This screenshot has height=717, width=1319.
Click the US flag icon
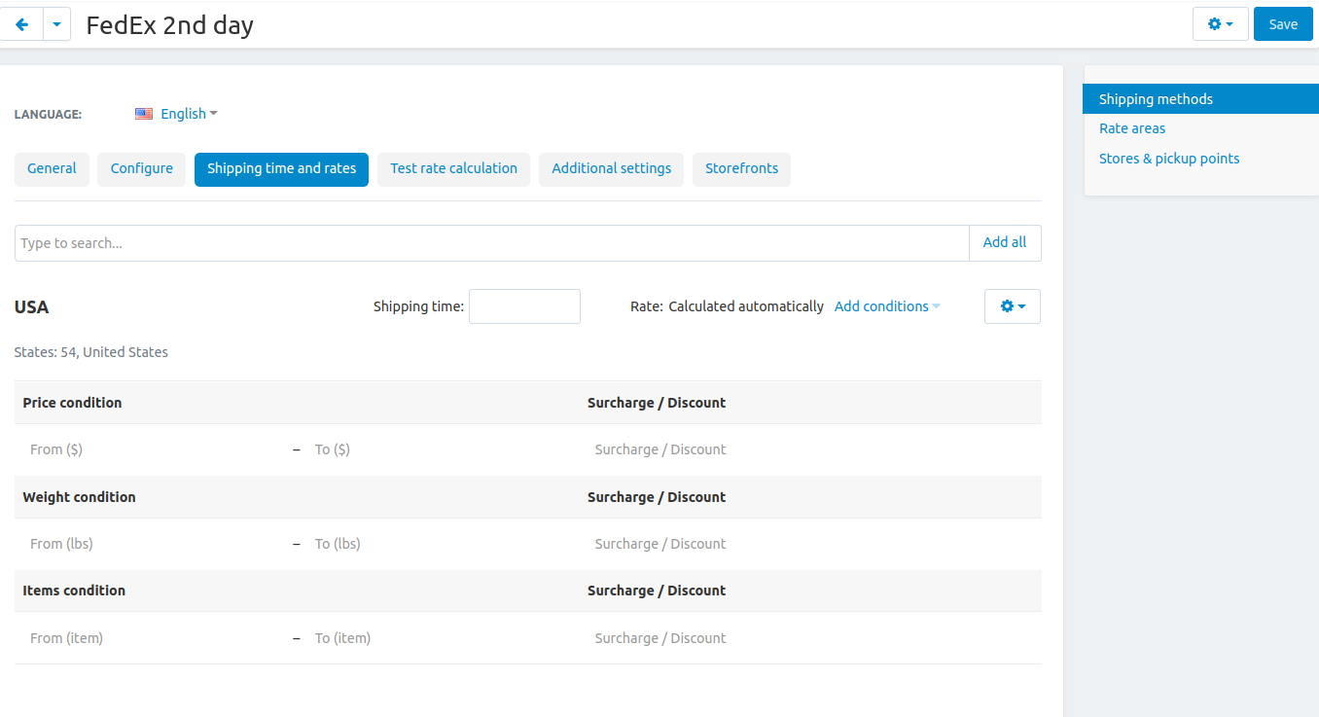click(144, 114)
